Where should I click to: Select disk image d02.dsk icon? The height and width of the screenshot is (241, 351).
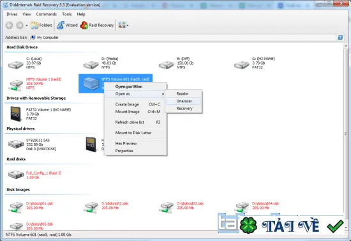[x=91, y=207]
